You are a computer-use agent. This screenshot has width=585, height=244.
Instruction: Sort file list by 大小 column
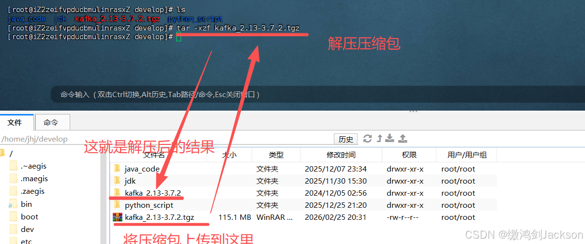click(x=229, y=155)
